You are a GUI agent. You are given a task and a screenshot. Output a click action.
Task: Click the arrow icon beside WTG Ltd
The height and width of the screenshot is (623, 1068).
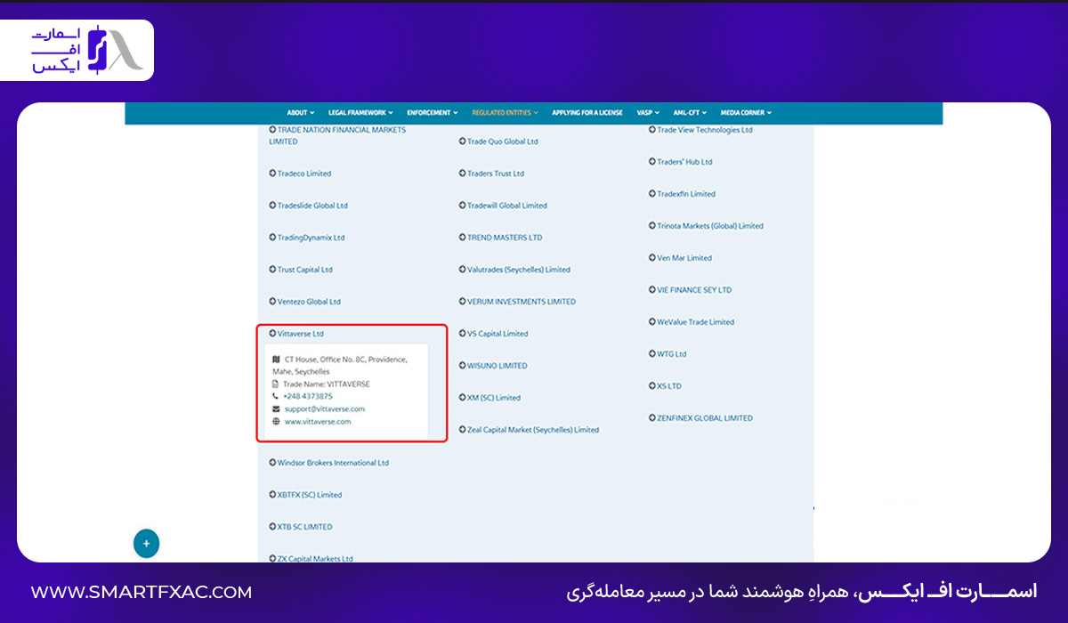click(x=652, y=354)
